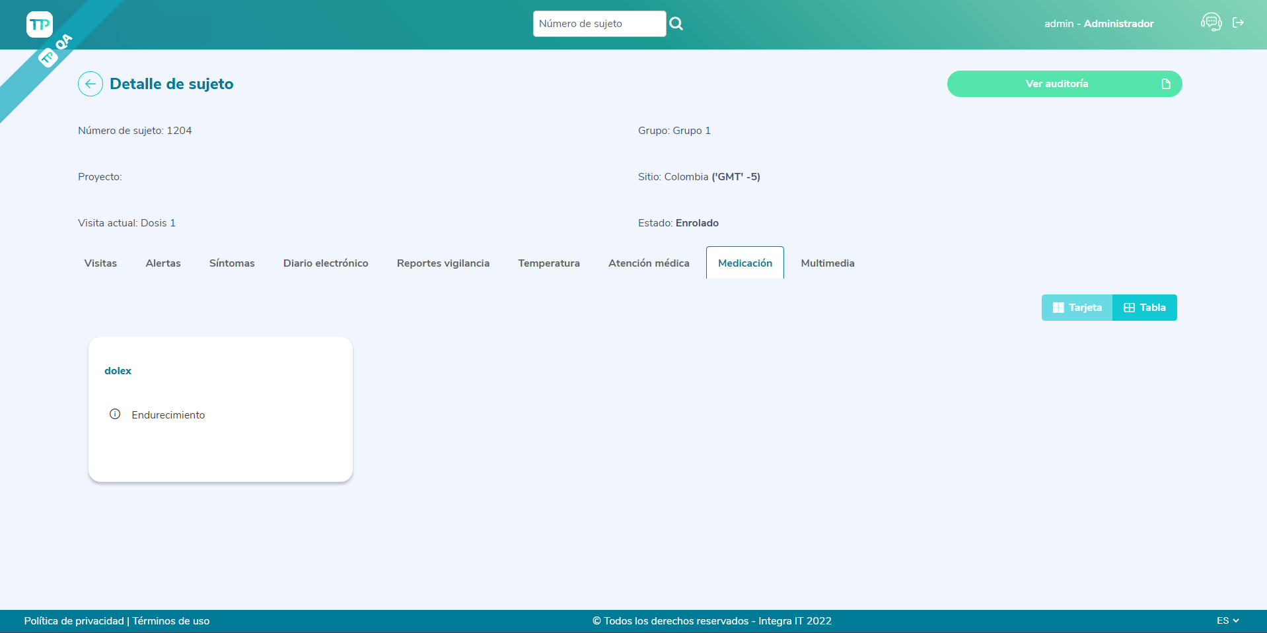The image size is (1267, 633).
Task: Select the Diario electrónico tab
Action: click(326, 263)
